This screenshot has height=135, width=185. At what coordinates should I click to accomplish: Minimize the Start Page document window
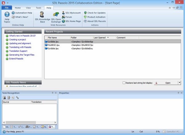174,8
